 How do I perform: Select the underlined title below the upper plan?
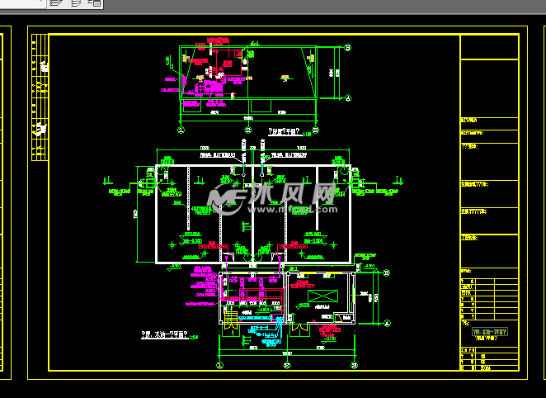coord(284,132)
